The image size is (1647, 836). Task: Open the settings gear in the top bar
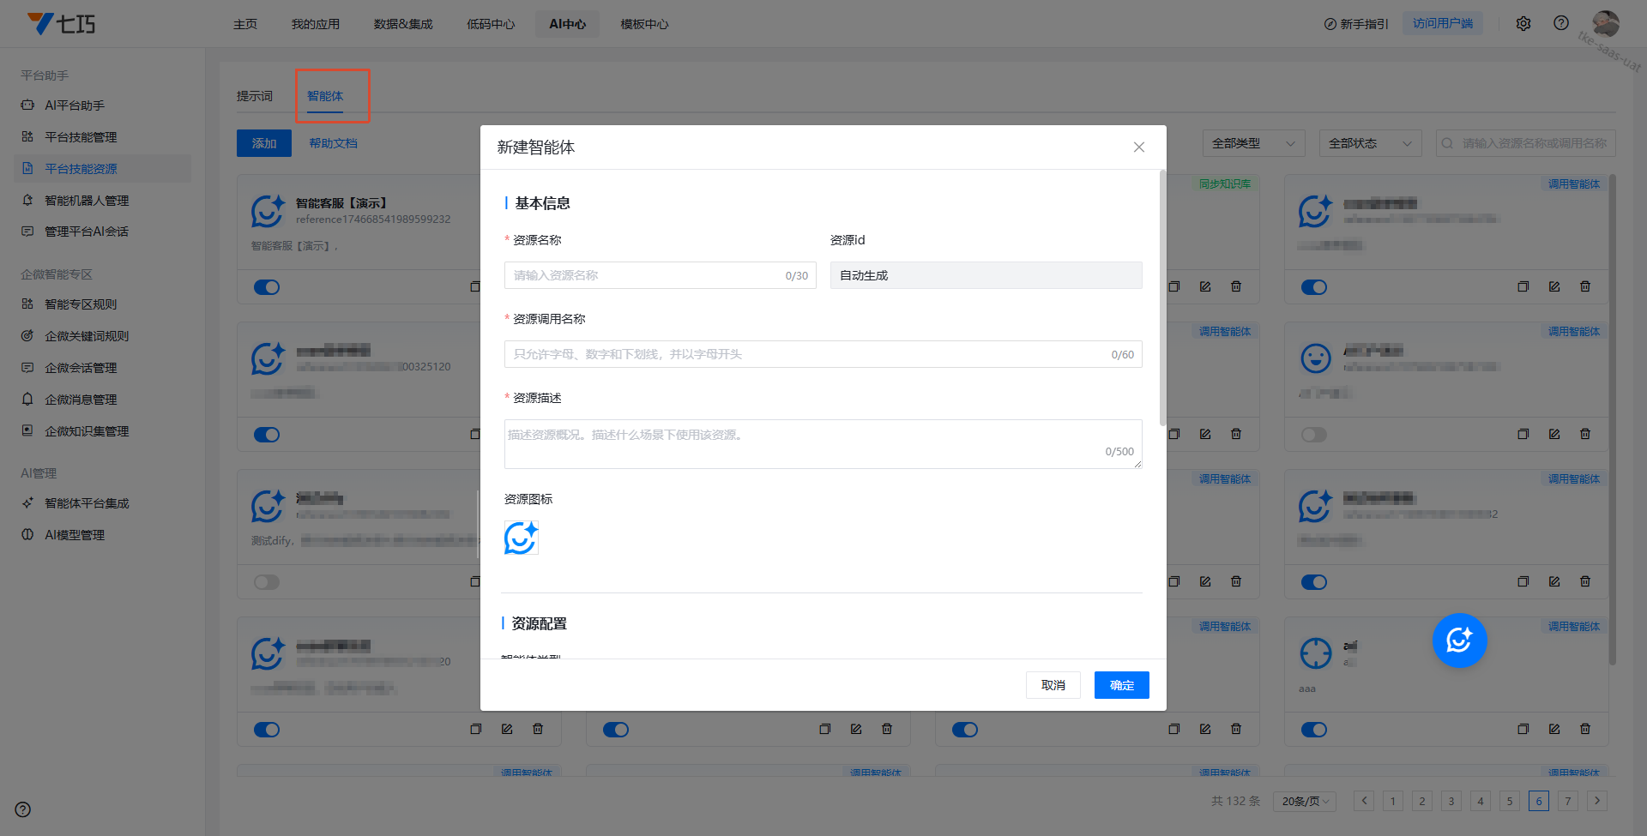click(x=1523, y=24)
